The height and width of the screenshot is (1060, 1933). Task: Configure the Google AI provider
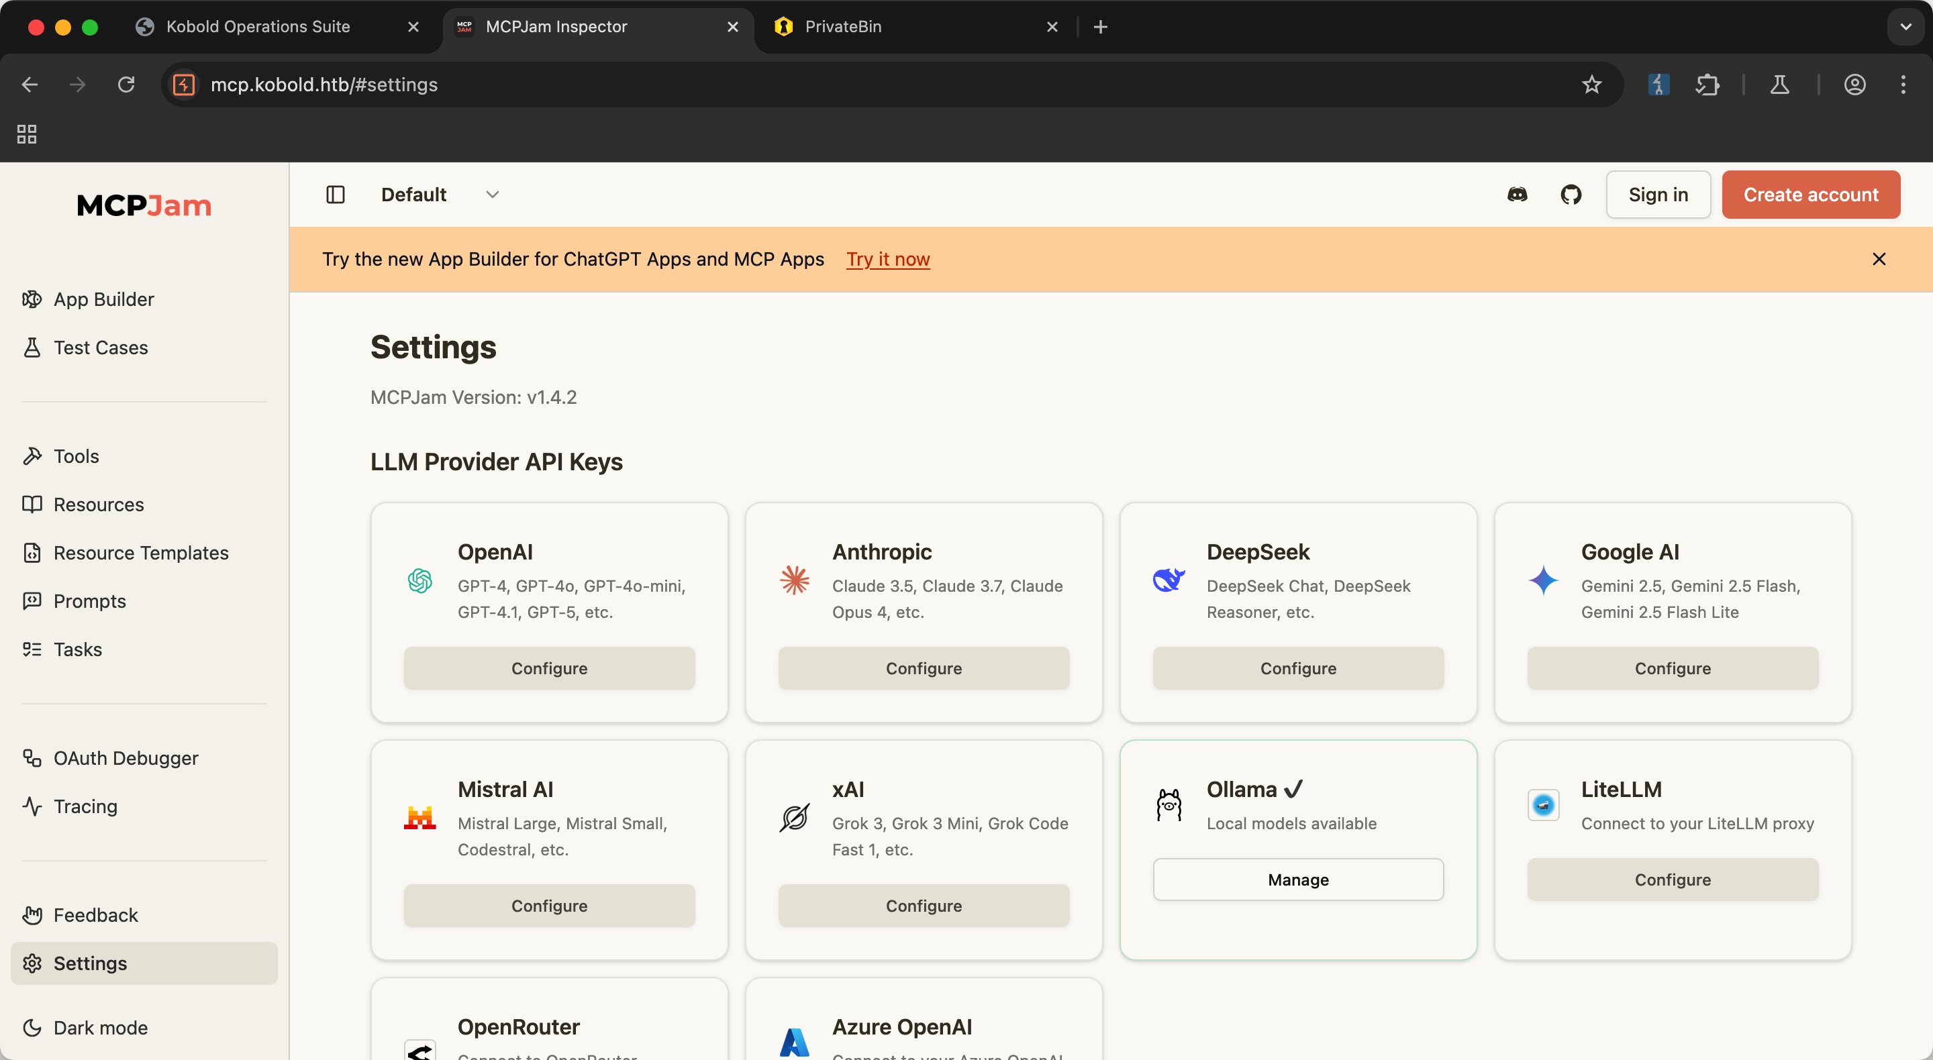[1673, 668]
